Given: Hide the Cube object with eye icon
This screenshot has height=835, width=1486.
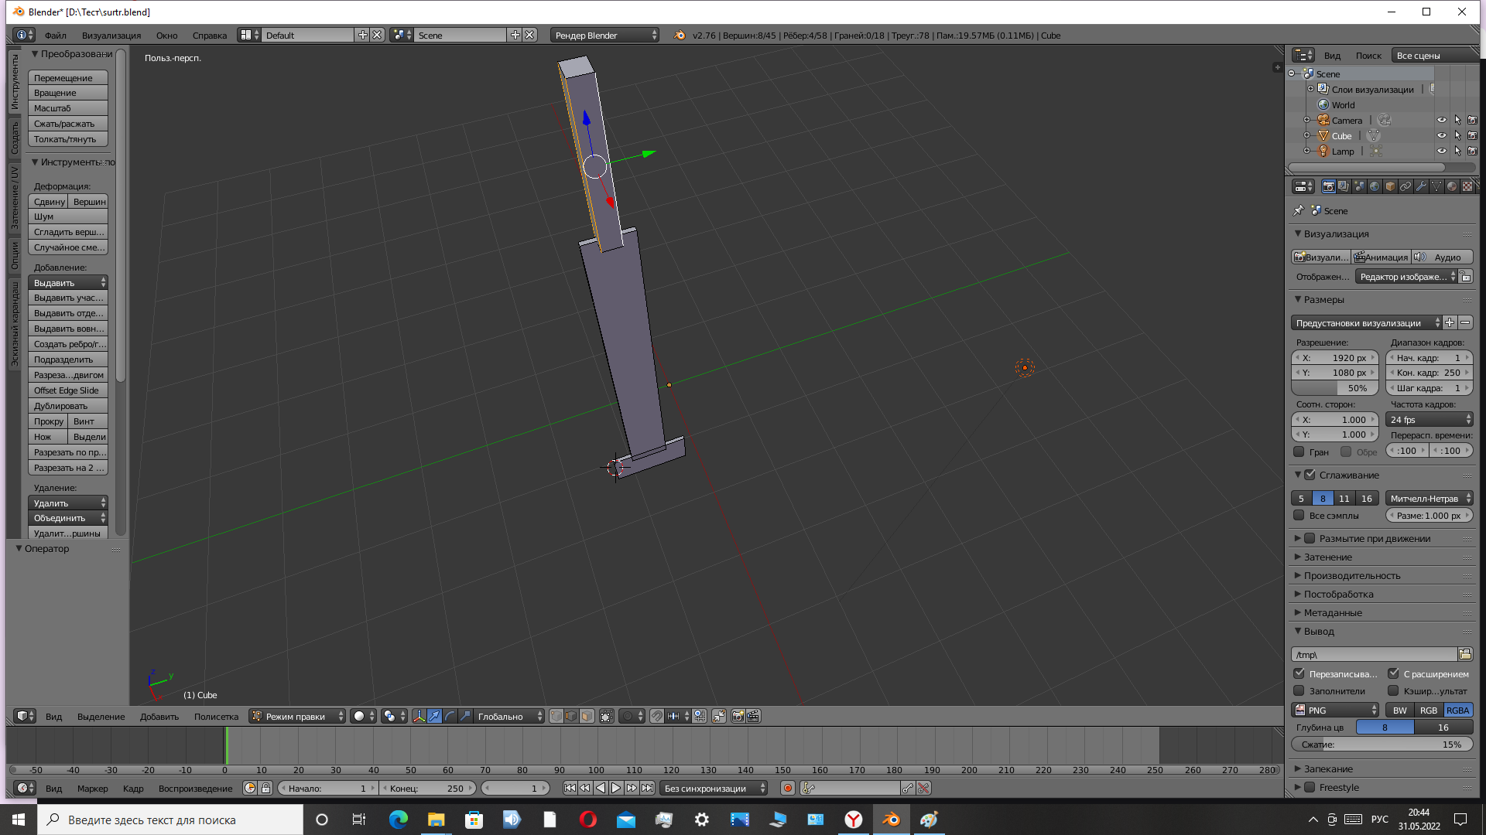Looking at the screenshot, I should coord(1441,135).
